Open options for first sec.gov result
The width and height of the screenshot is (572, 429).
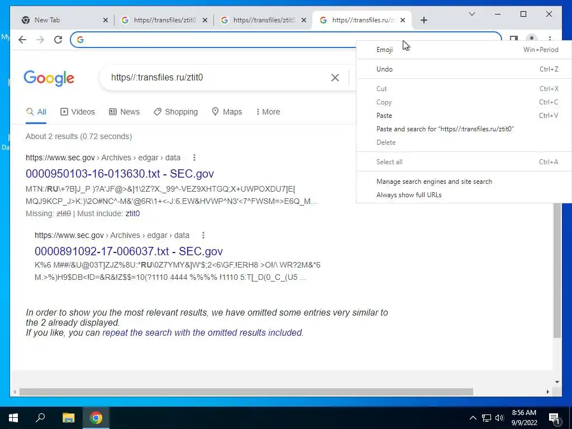[194, 158]
